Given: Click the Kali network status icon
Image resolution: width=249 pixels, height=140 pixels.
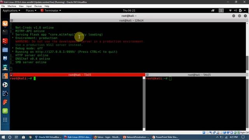Looking at the screenshot, I should 230,10.
